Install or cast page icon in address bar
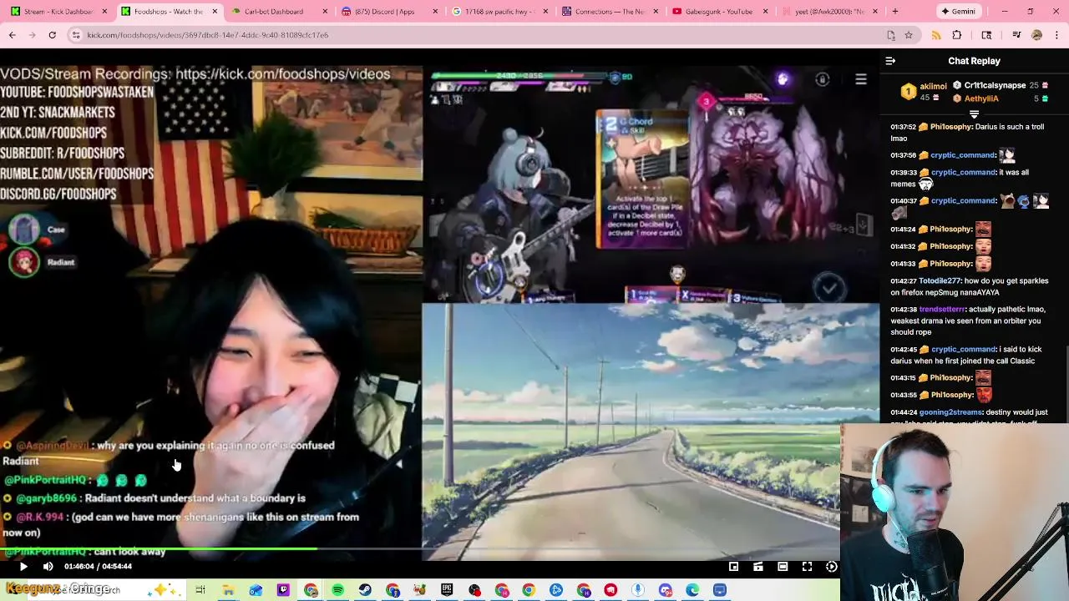This screenshot has height=601, width=1069. [x=891, y=35]
